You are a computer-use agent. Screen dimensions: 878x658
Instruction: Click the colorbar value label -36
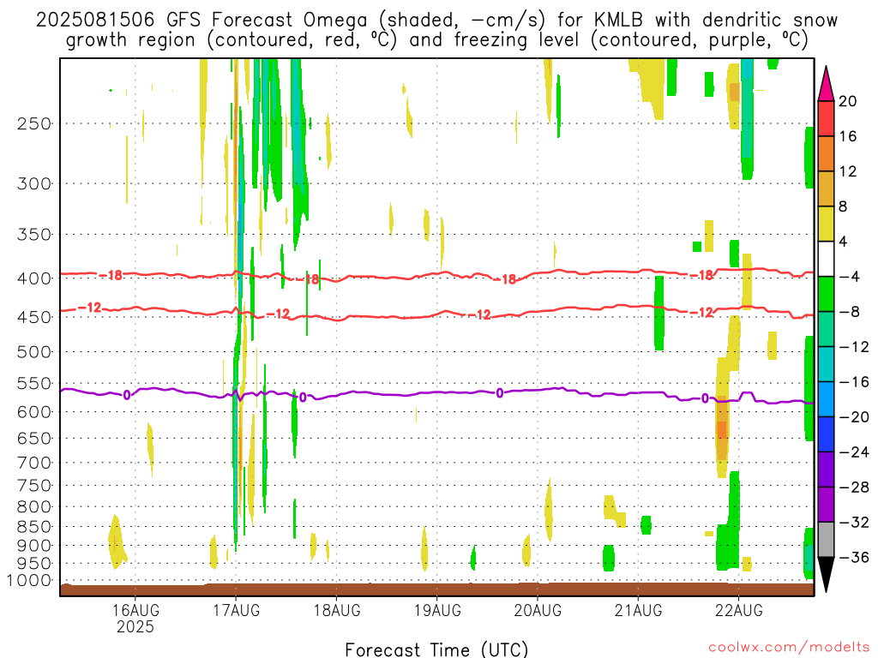854,557
